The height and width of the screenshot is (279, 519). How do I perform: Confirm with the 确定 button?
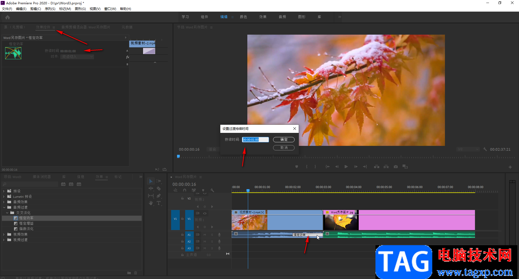(x=284, y=140)
